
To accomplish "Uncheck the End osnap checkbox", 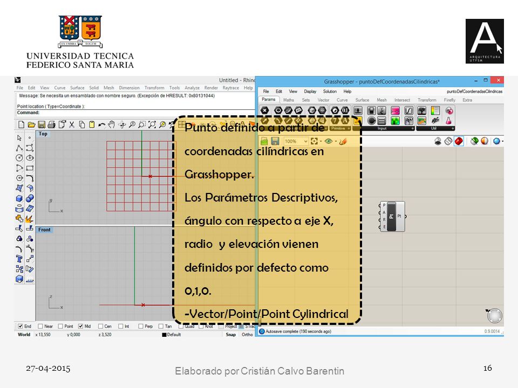I will (20, 326).
